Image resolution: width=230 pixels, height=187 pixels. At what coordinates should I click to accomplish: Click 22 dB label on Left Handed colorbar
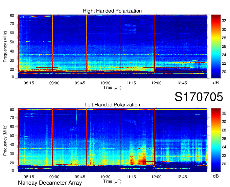coord(224,155)
